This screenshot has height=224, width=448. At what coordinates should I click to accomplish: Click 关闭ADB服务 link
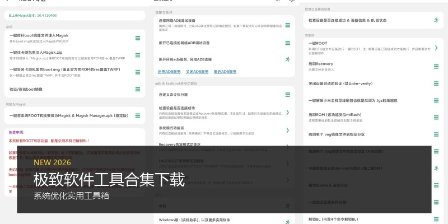[197, 72]
